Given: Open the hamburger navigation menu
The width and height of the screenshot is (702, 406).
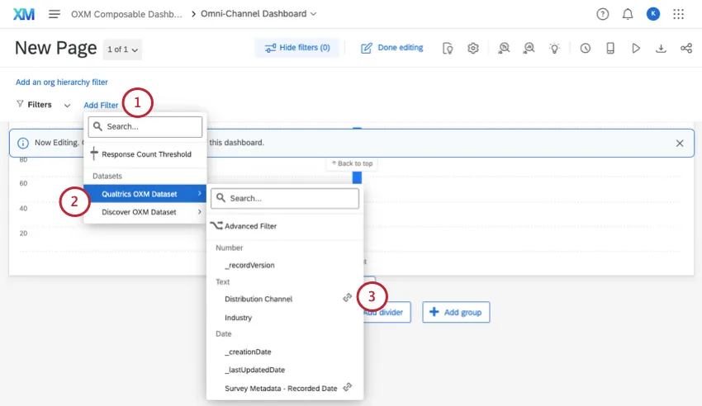Looking at the screenshot, I should click(x=55, y=14).
